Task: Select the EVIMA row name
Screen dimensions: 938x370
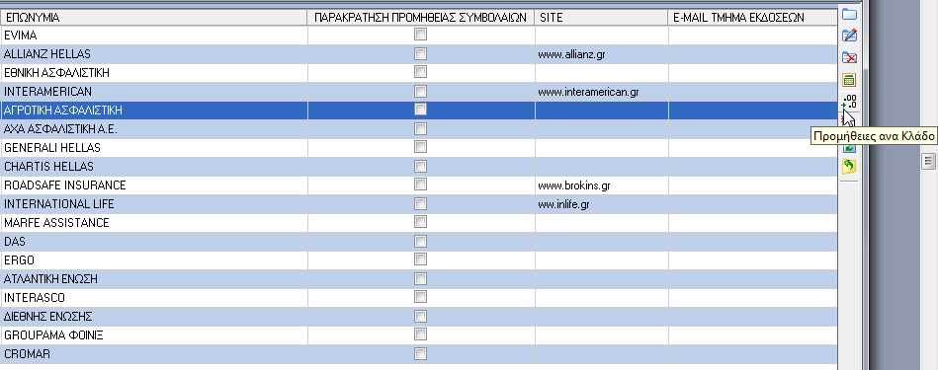Action: point(21,36)
